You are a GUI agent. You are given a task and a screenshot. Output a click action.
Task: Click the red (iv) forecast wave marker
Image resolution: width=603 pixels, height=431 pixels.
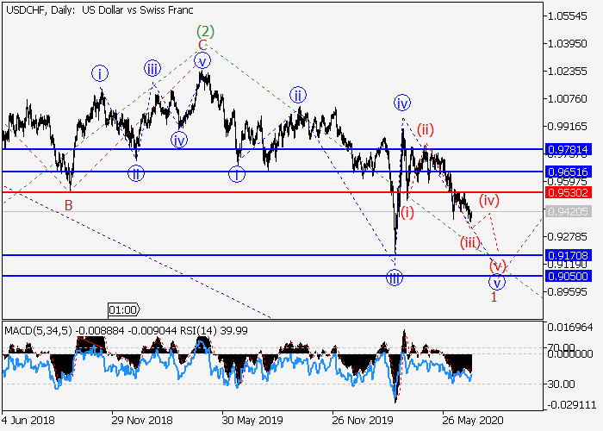point(489,200)
